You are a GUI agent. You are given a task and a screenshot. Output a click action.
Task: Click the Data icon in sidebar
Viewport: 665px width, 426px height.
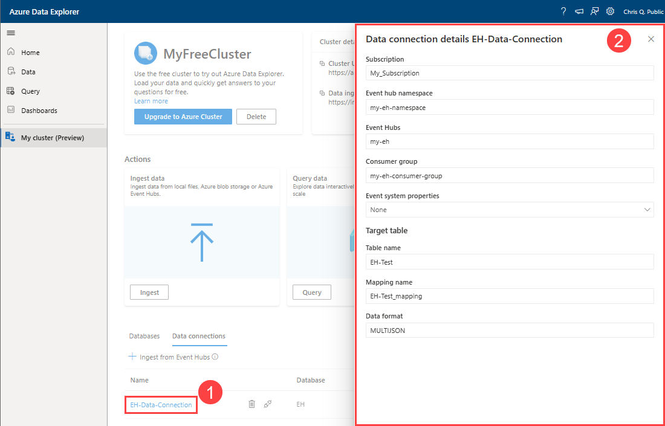pyautogui.click(x=11, y=72)
